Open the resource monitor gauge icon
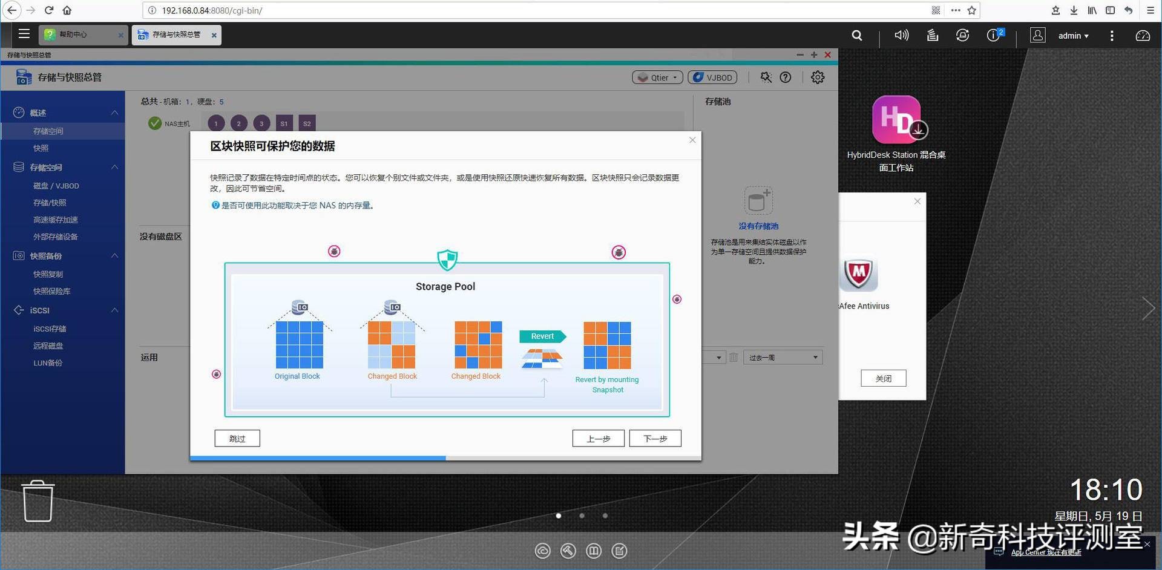 1143,36
